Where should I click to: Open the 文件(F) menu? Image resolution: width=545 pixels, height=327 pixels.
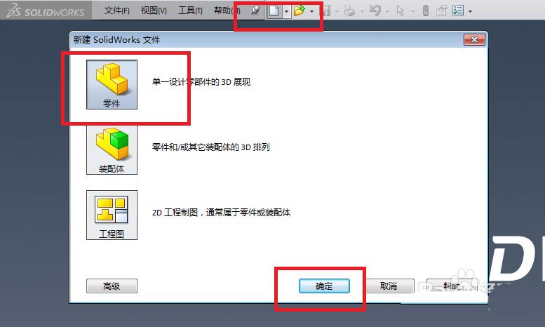coord(116,11)
